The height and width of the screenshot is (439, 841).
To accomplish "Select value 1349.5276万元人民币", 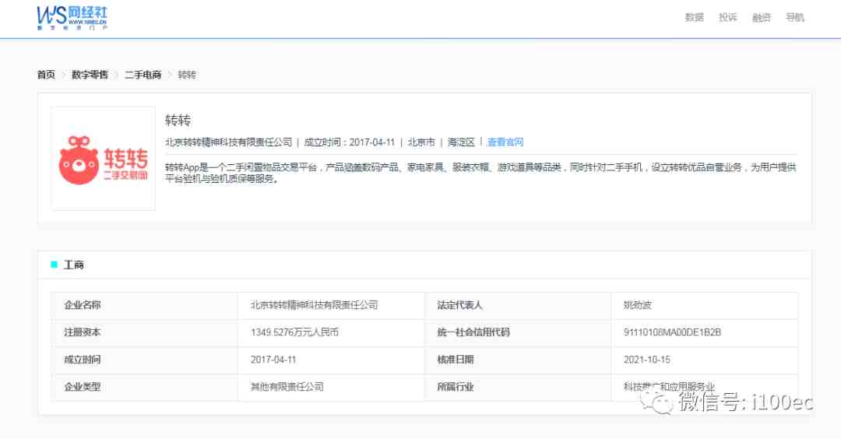I will 294,332.
